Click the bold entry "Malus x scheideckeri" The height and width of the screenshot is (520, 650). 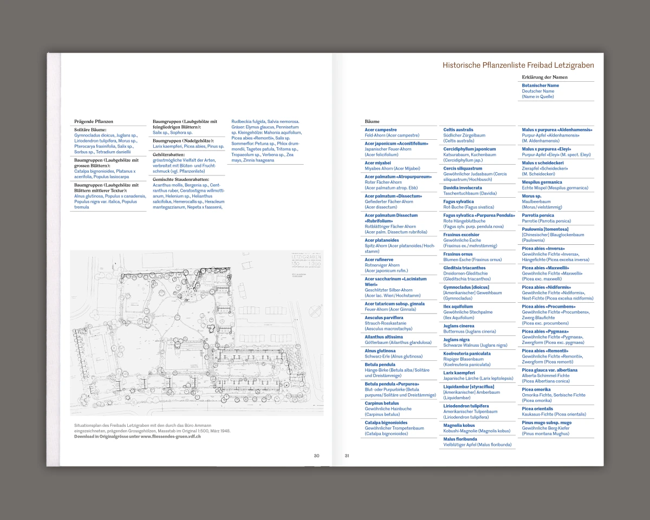tap(543, 163)
